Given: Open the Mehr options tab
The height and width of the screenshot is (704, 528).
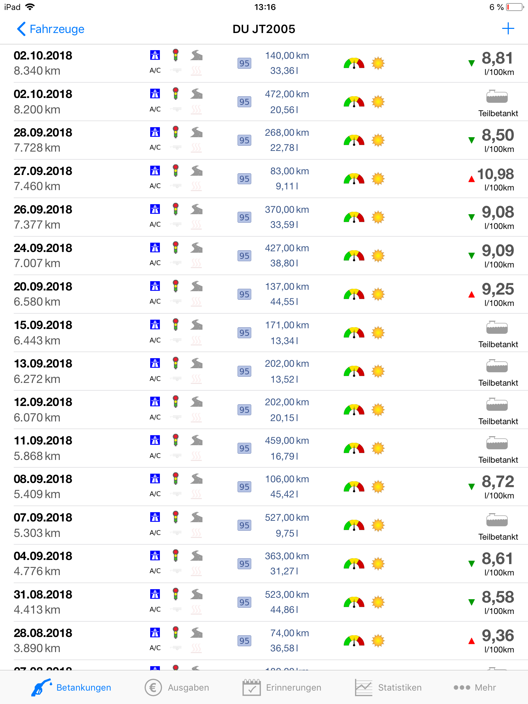Looking at the screenshot, I should pos(475,687).
